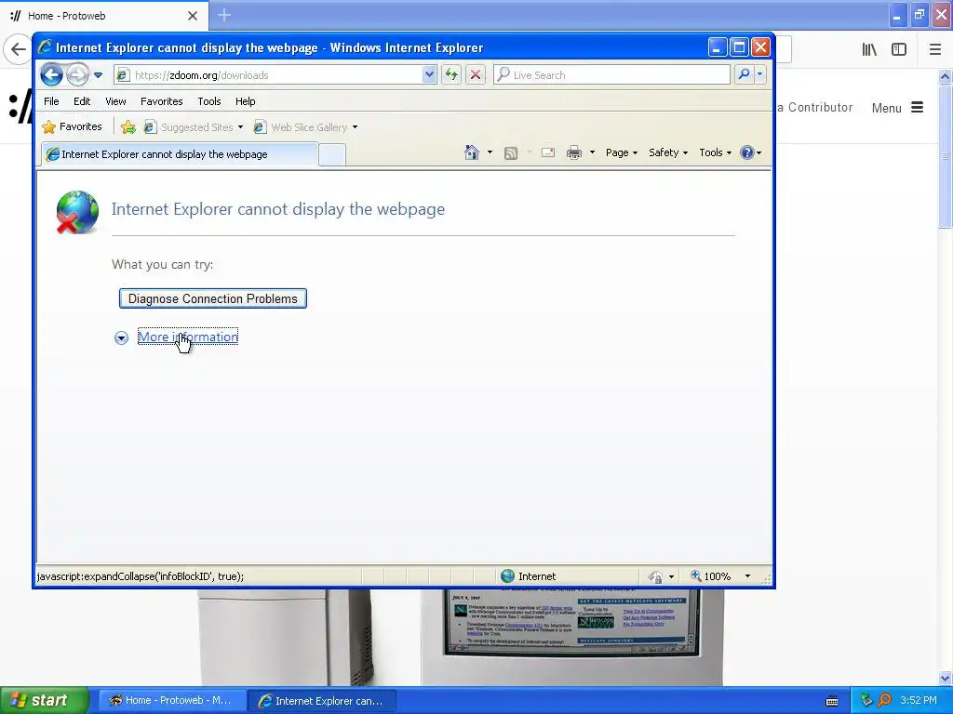Image resolution: width=953 pixels, height=714 pixels.
Task: Open the Home button dropdown arrow
Action: (x=490, y=152)
